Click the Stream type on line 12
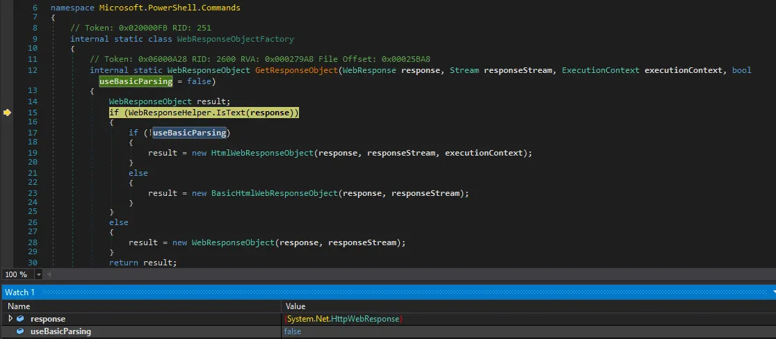This screenshot has width=776, height=339. (x=464, y=70)
